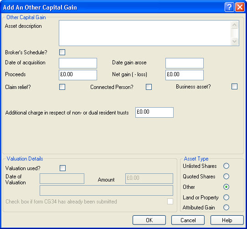This screenshot has height=229, width=247.
Task: Tick the Broker's Schedule checkbox
Action: pos(62,52)
